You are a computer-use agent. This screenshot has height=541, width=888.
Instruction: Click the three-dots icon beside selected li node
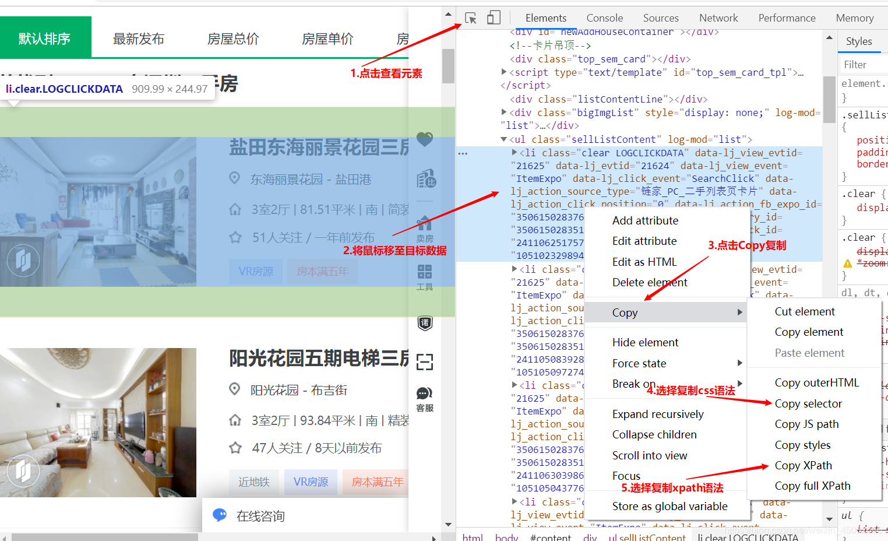coord(463,153)
